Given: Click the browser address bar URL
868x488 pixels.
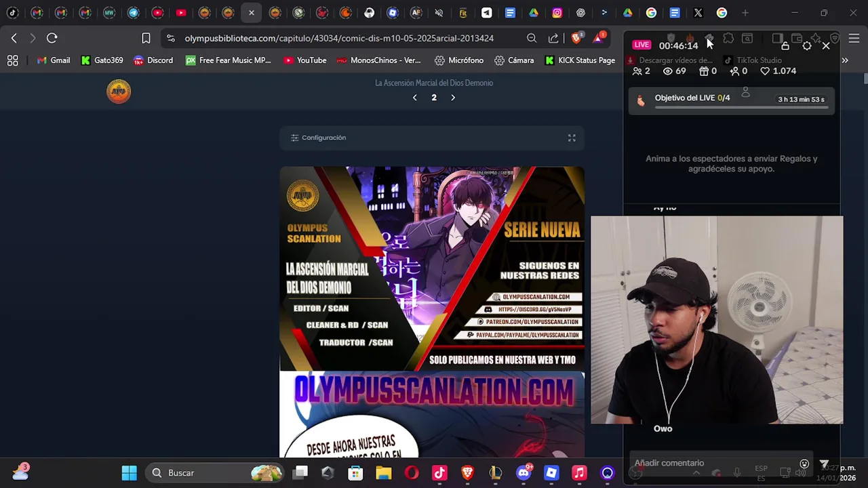Looking at the screenshot, I should tap(339, 38).
